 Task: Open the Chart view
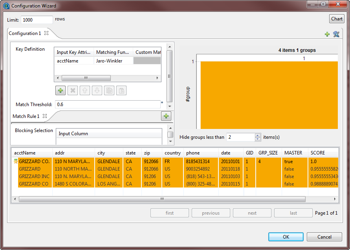(x=336, y=18)
